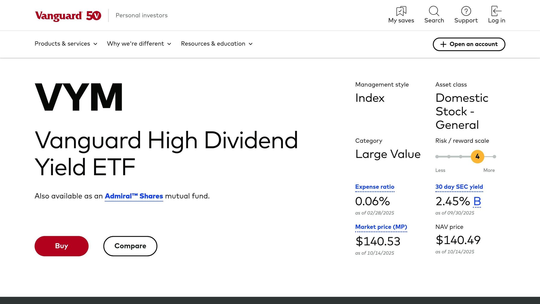Click the Management style label
The height and width of the screenshot is (304, 540).
382,85
